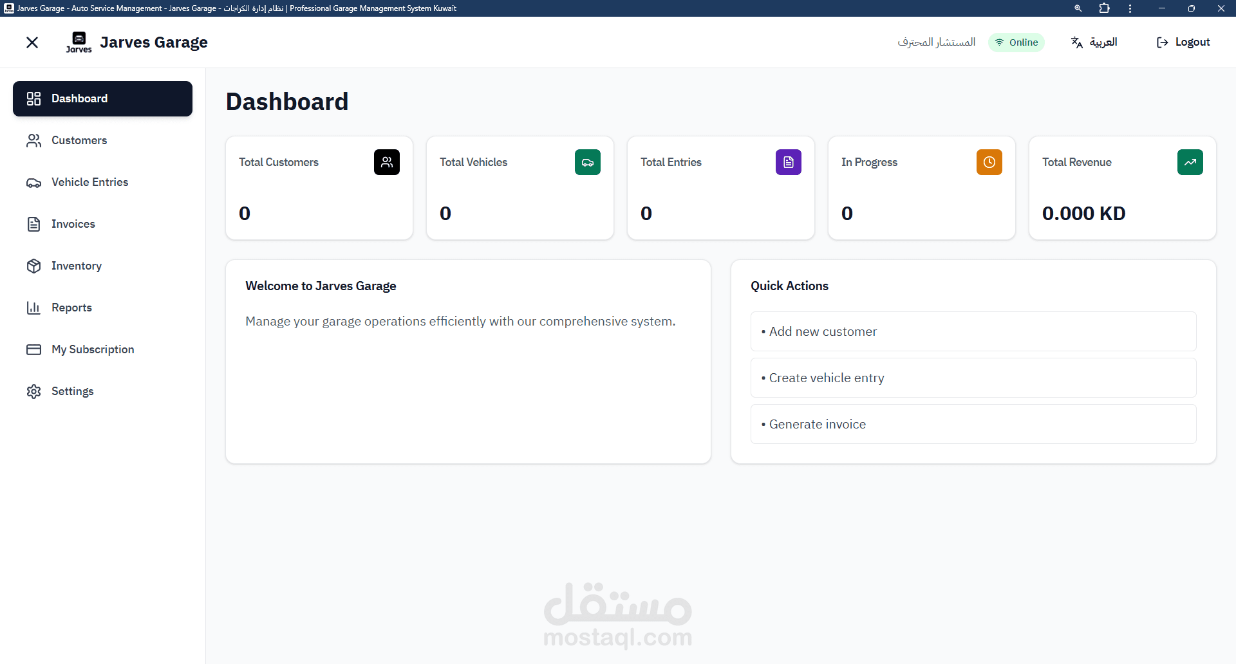The image size is (1236, 664).
Task: Click the Inventory box icon in sidebar
Action: coord(33,266)
